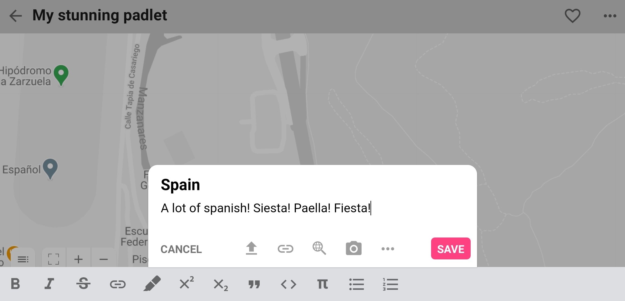625x301 pixels.
Task: Apply subscript formatting
Action: tap(221, 285)
